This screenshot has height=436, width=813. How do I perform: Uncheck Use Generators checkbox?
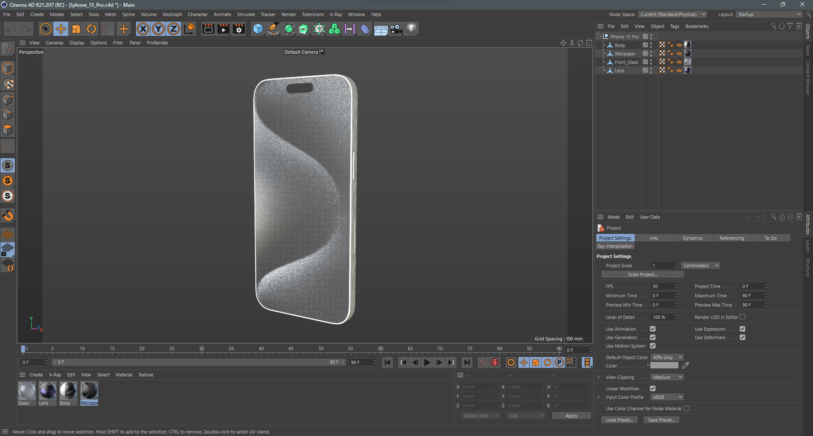(653, 337)
